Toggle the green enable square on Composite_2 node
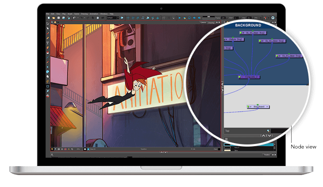 [239, 77]
